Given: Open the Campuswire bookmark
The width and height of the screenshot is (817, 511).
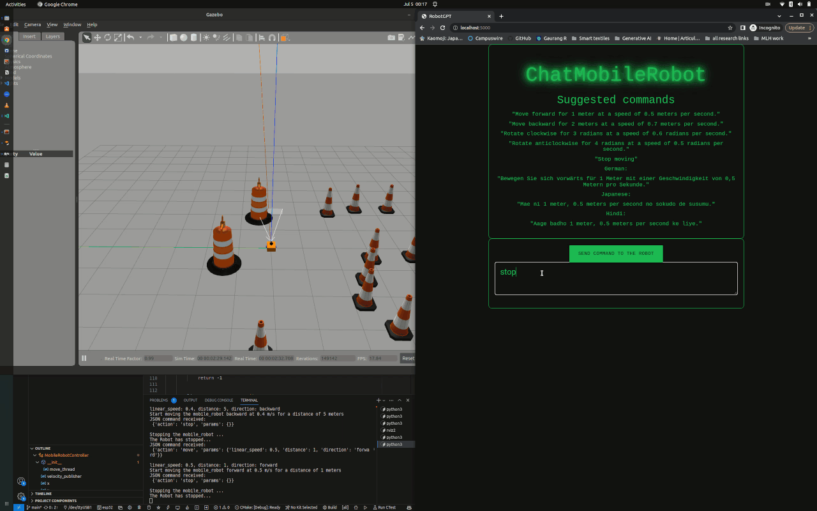Looking at the screenshot, I should [485, 38].
